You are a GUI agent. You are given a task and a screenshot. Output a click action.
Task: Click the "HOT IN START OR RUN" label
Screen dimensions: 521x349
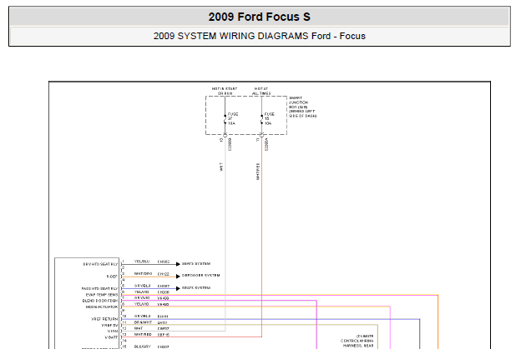225,91
